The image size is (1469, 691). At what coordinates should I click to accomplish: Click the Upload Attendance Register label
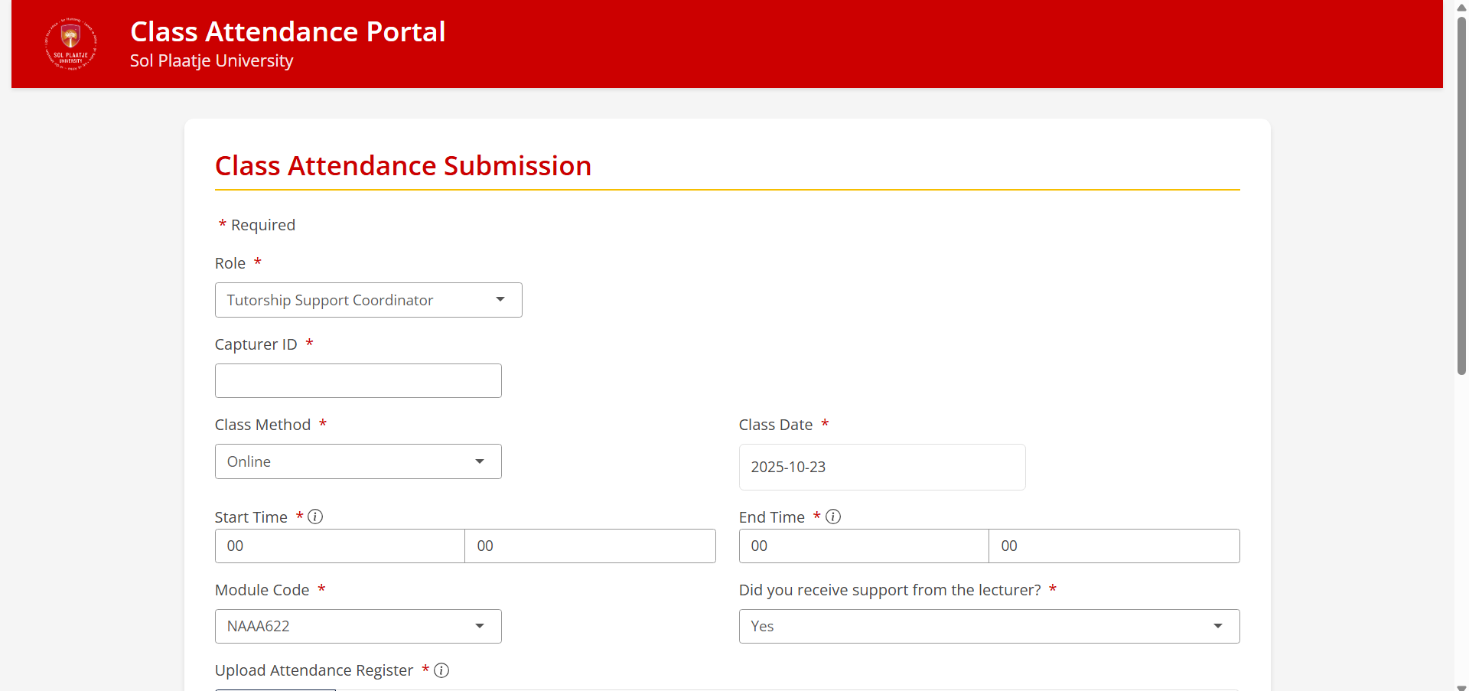[314, 670]
